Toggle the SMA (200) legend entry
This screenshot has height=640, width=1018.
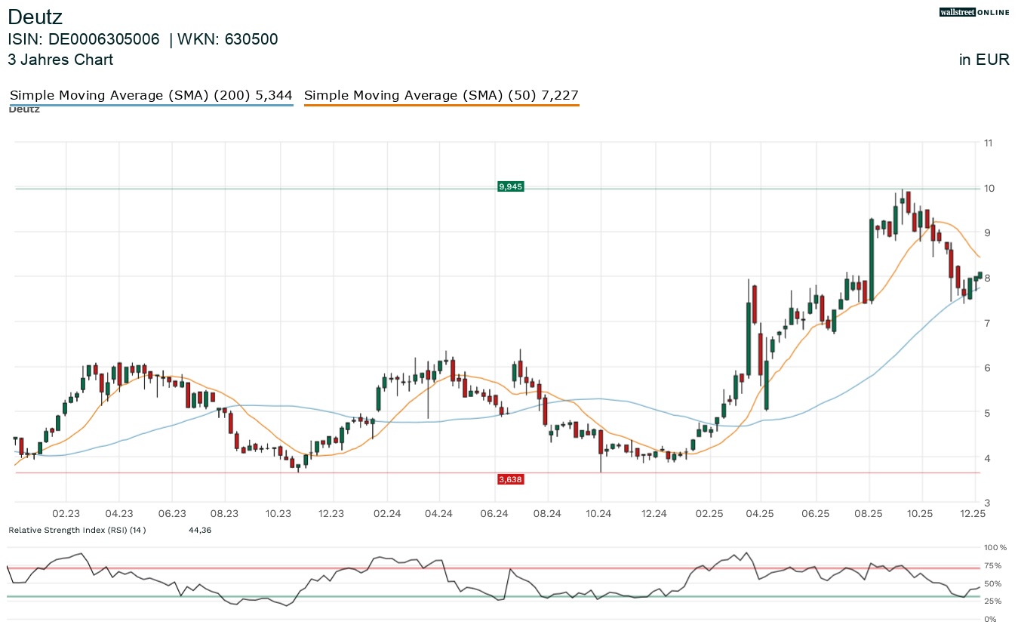(151, 95)
